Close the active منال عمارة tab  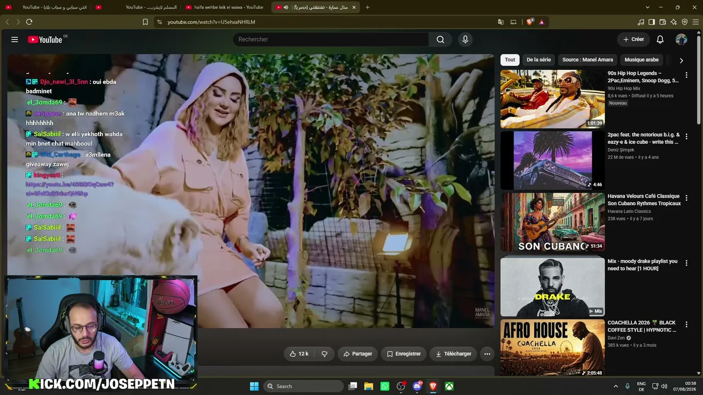pos(354,7)
